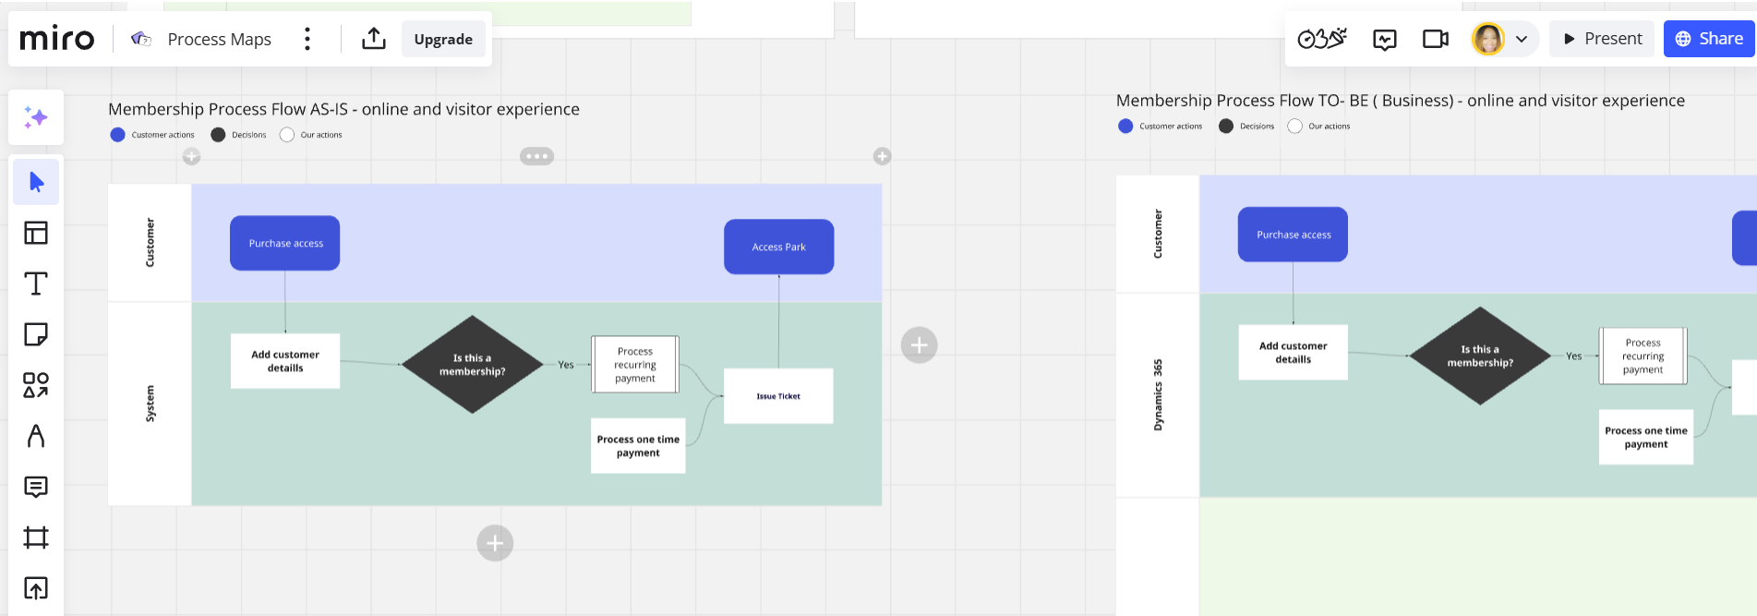
Task: Expand the user avatar dropdown chevron
Action: click(x=1522, y=39)
